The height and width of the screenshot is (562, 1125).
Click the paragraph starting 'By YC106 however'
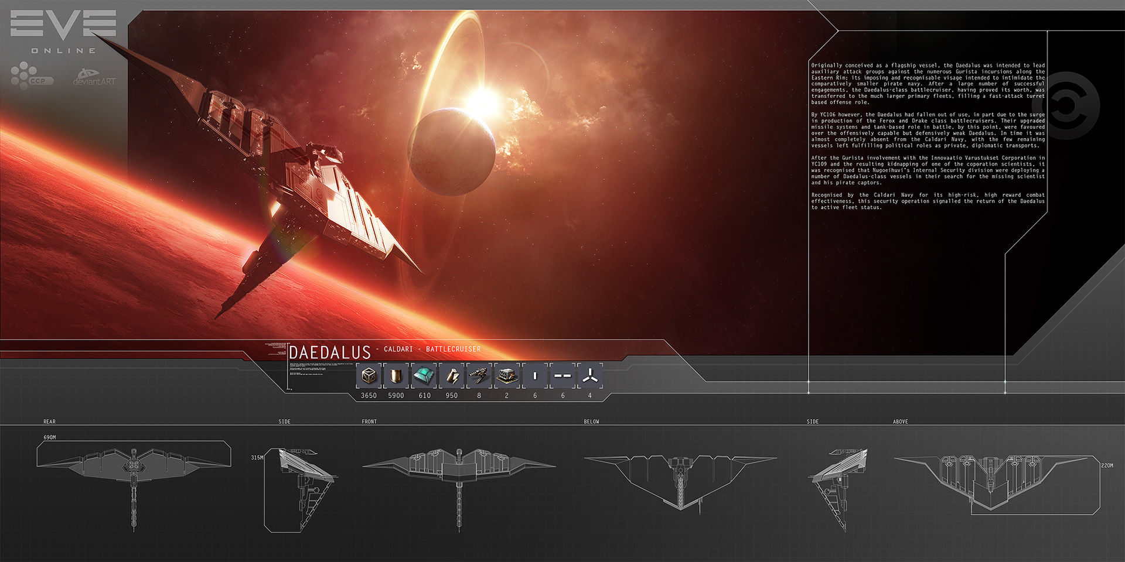click(x=928, y=130)
